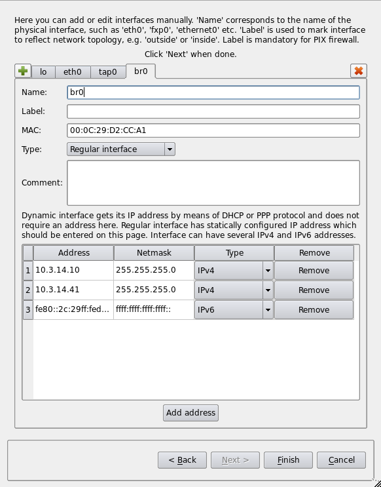Add a new interface with green plus icon
Viewport: 381px width, 487px height.
(x=23, y=71)
